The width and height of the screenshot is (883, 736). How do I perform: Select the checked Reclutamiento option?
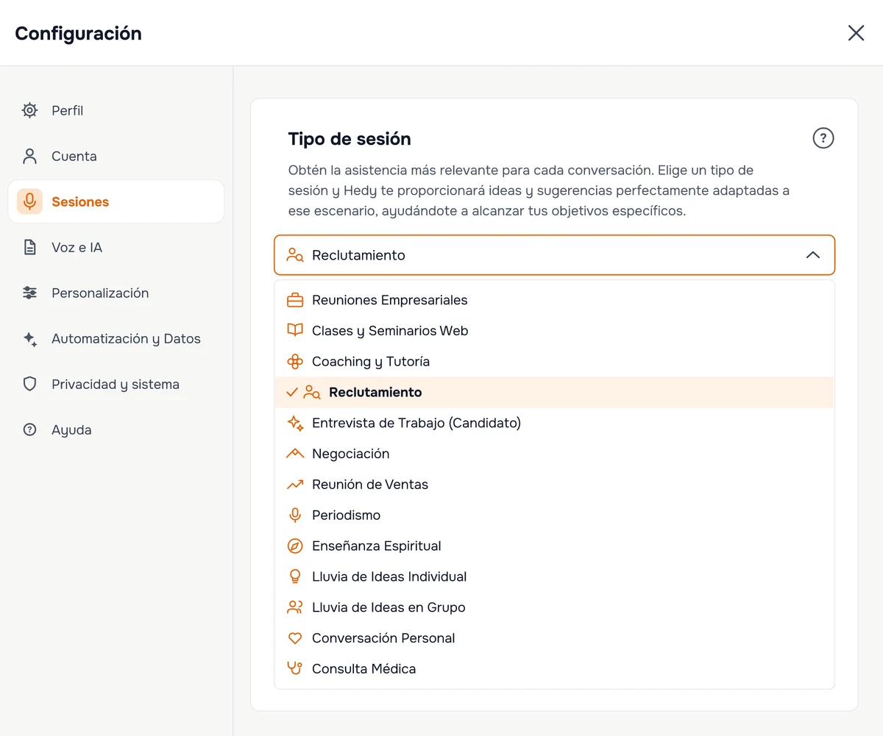(555, 393)
